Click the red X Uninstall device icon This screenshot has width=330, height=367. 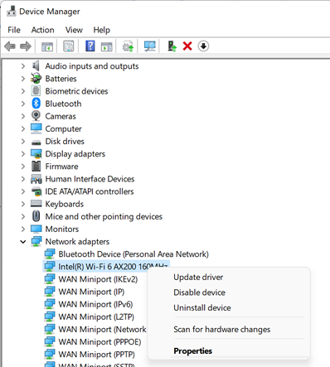tap(187, 46)
